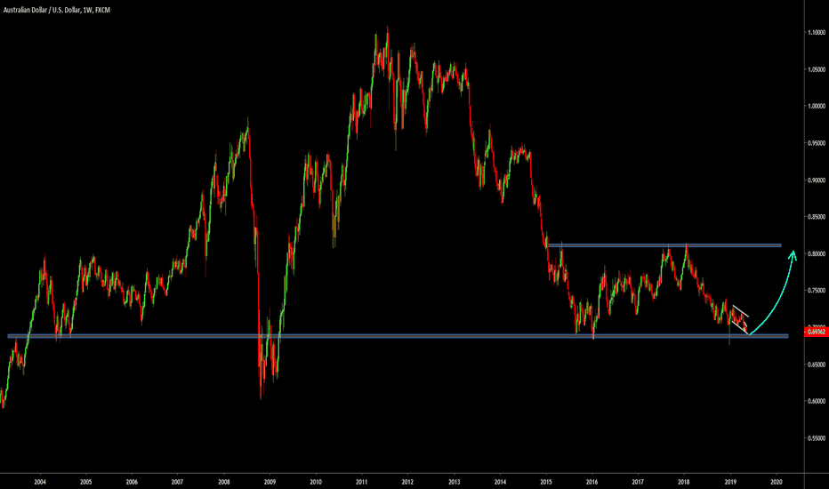Click the 2011 label on time axis
Image resolution: width=829 pixels, height=489 pixels.
[362, 482]
